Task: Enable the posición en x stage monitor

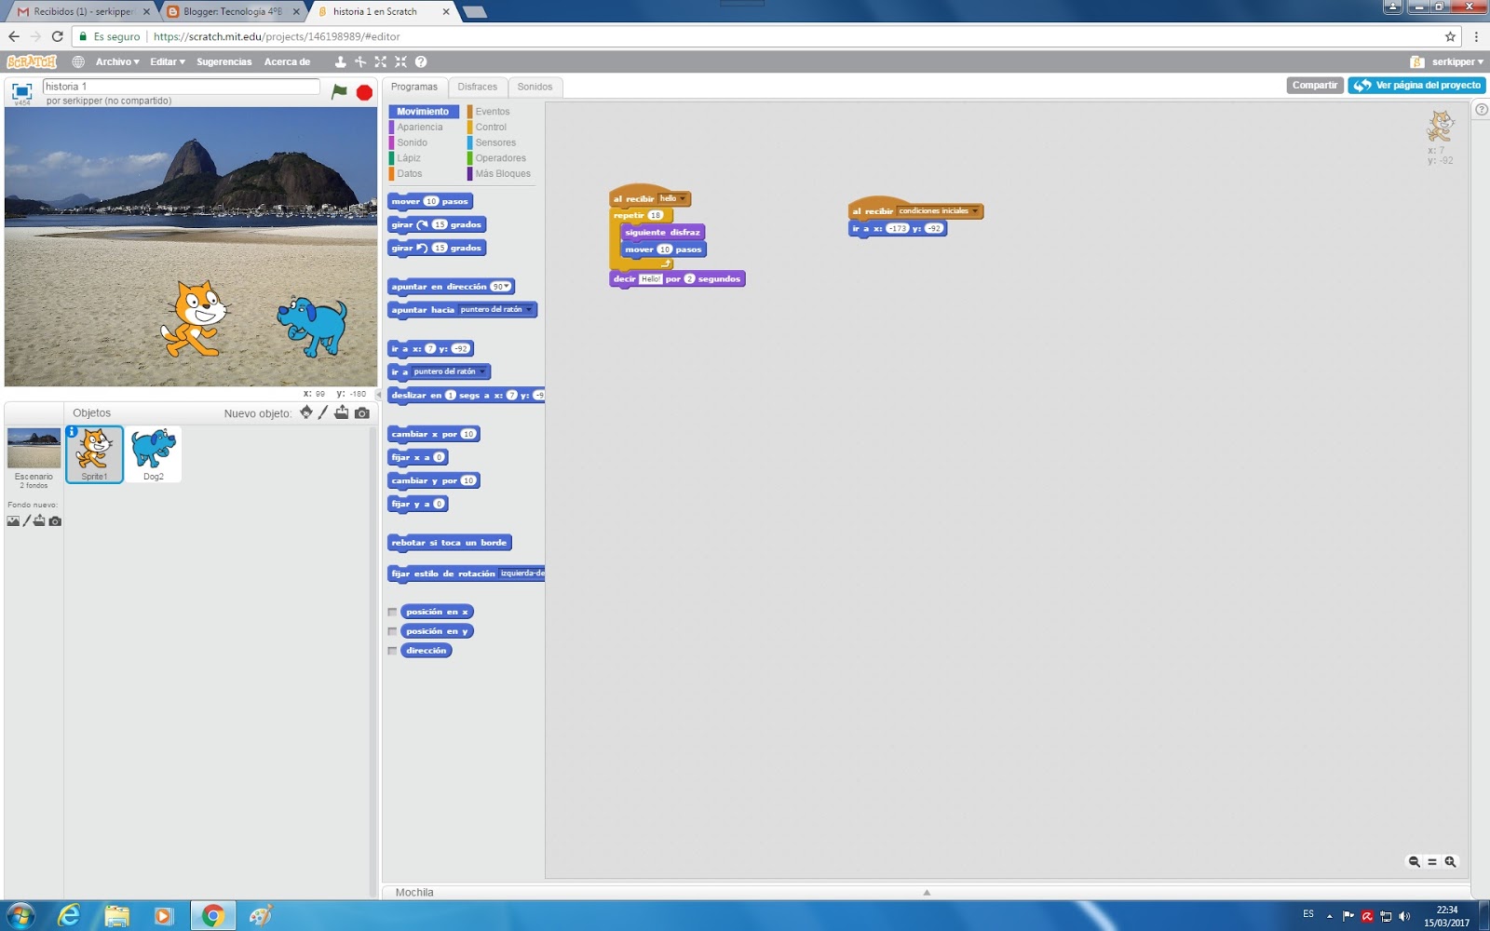Action: 392,612
